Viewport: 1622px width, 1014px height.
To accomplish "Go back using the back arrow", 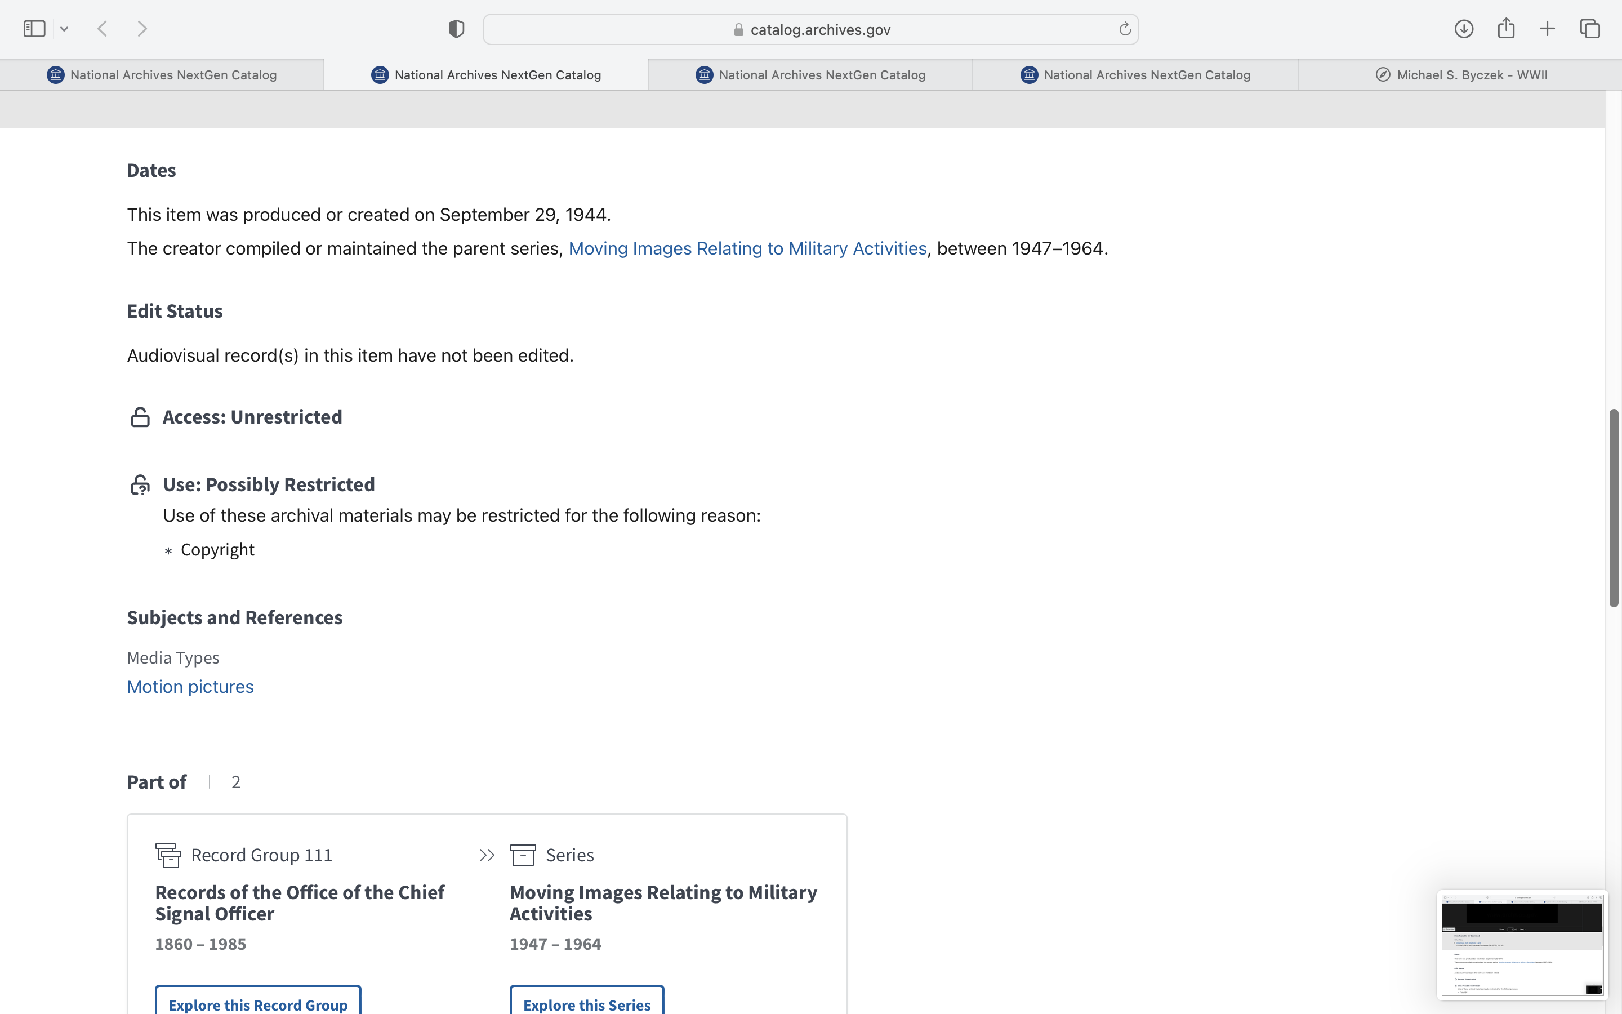I will (x=103, y=29).
